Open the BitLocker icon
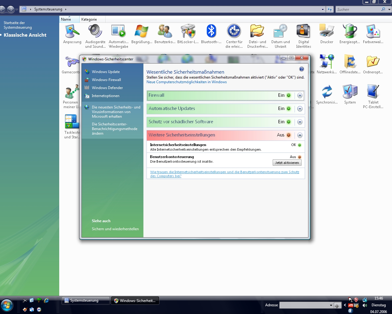 [x=188, y=35]
